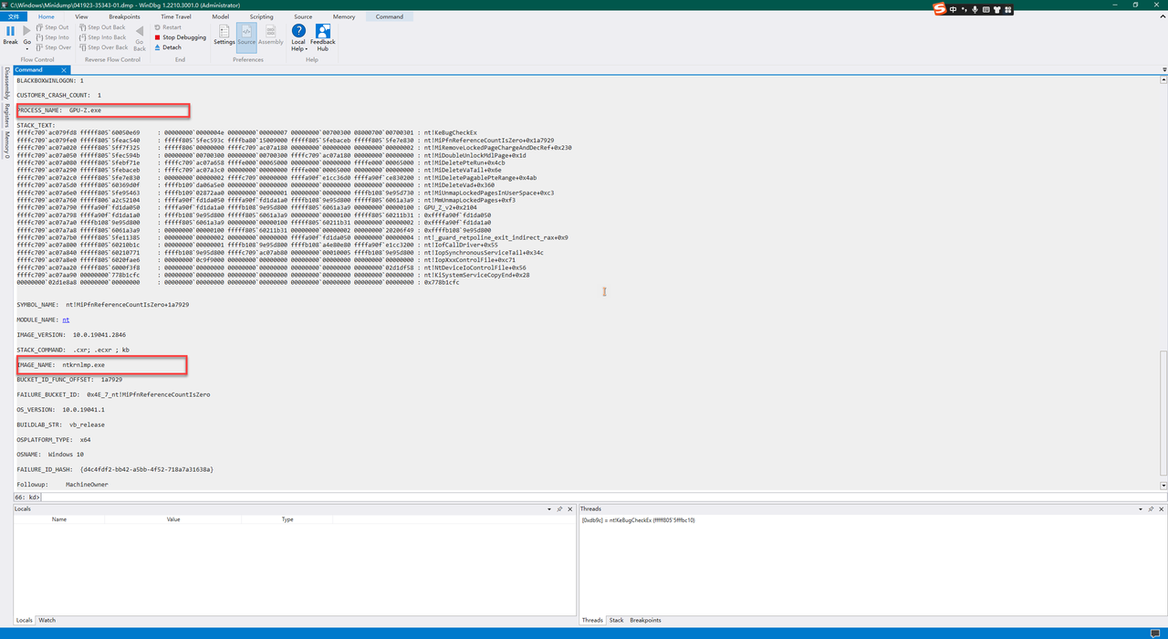Image resolution: width=1168 pixels, height=639 pixels.
Task: Toggle the Sogou 中 Chinese/English mode
Action: tap(954, 9)
